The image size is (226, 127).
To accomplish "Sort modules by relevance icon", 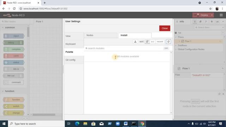I will click(147, 42).
